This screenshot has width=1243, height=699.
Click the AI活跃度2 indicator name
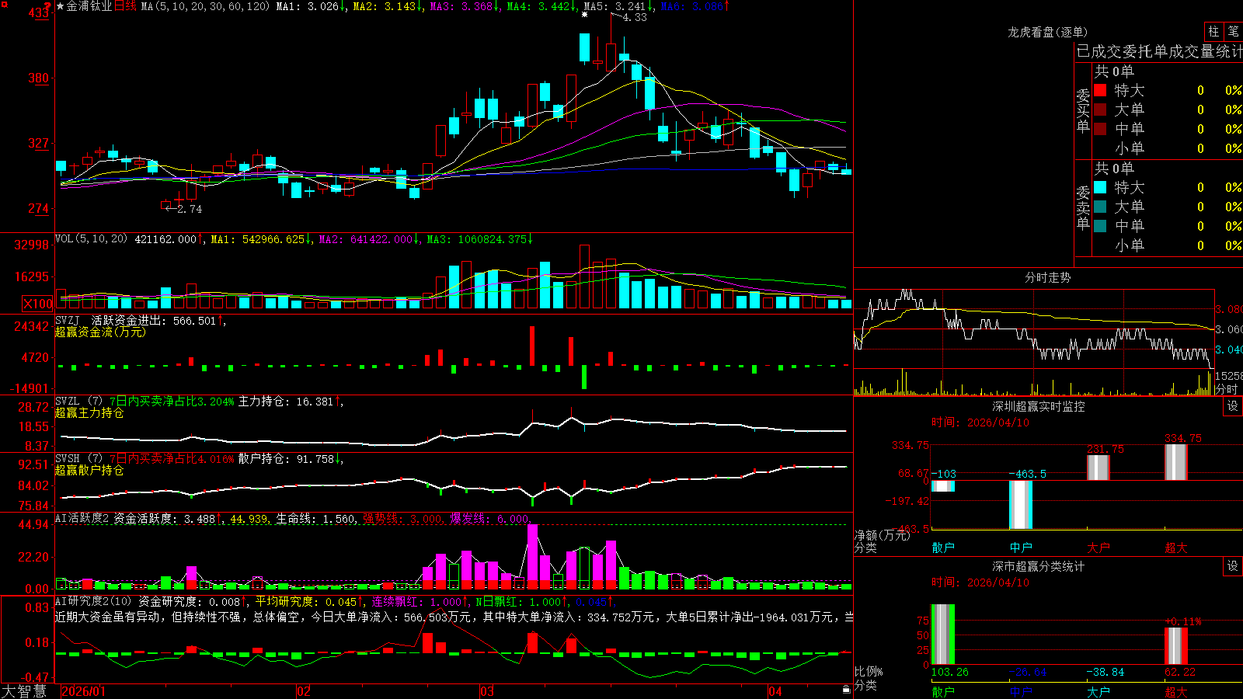pyautogui.click(x=82, y=518)
